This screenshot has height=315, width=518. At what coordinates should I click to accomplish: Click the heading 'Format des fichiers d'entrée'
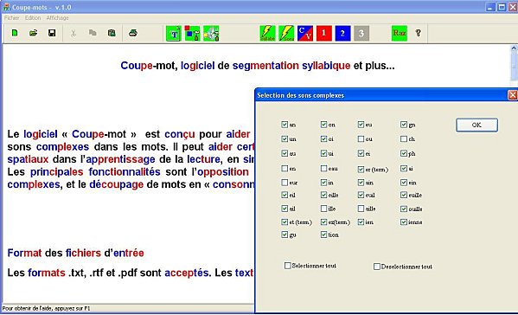click(x=75, y=254)
